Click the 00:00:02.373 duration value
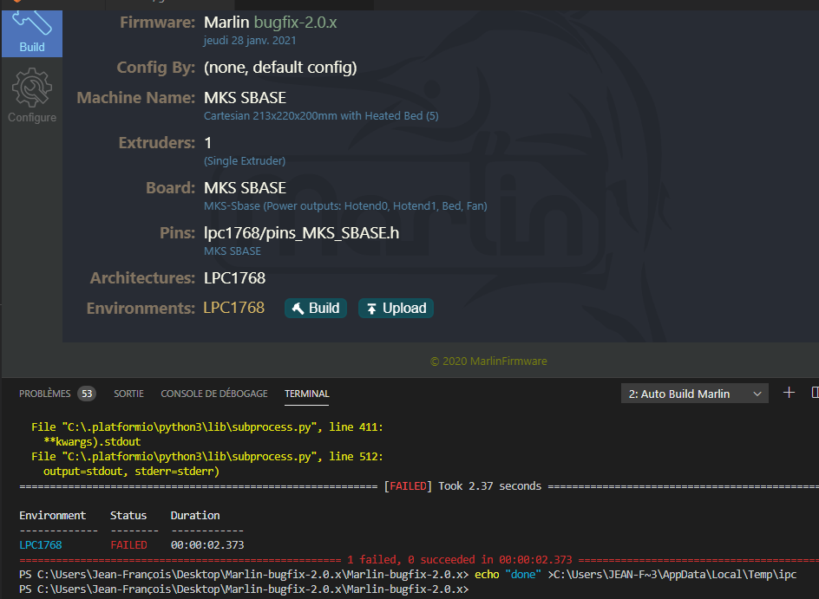Viewport: 819px width, 599px height. (207, 544)
